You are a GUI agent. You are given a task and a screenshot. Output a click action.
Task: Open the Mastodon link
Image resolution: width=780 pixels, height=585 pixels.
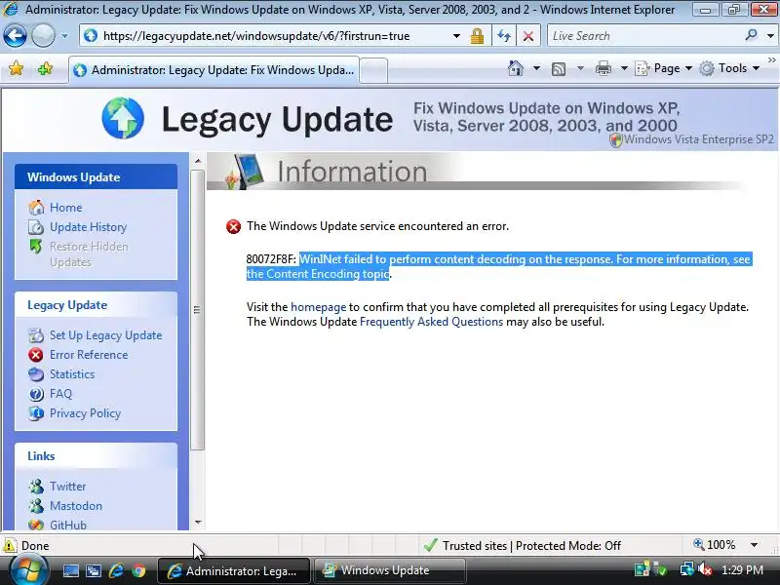(76, 506)
